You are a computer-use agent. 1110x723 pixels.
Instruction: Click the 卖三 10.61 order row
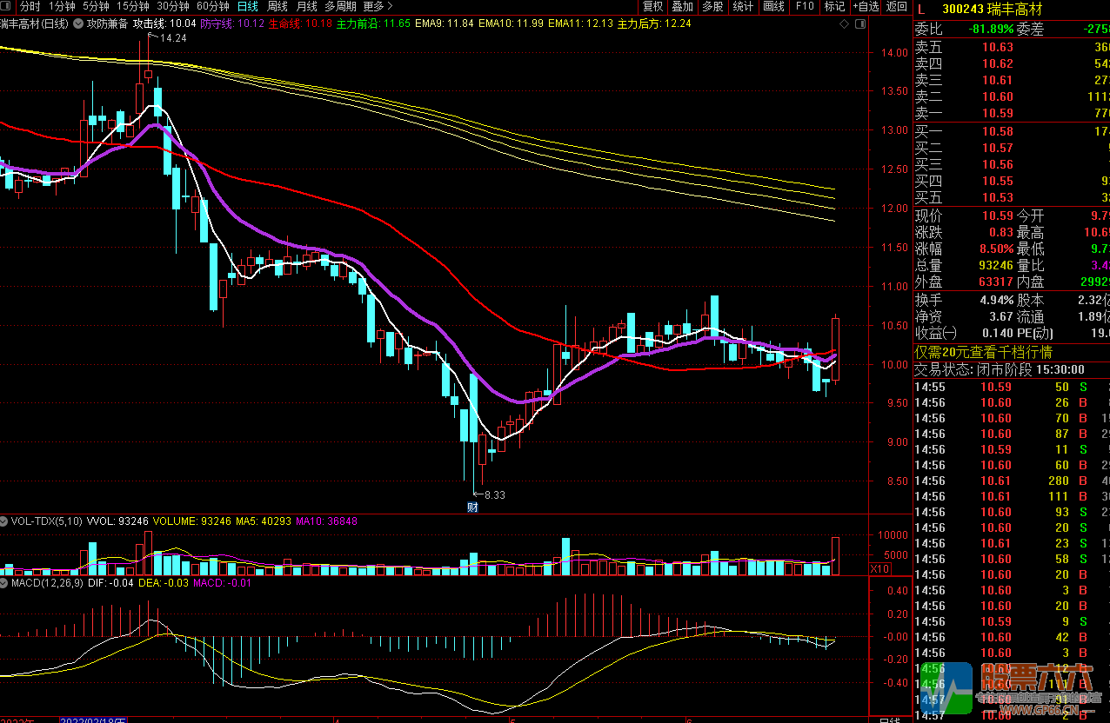pos(1012,80)
